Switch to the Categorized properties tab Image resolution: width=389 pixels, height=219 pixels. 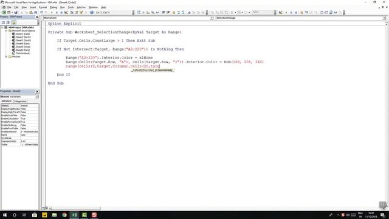pos(20,102)
